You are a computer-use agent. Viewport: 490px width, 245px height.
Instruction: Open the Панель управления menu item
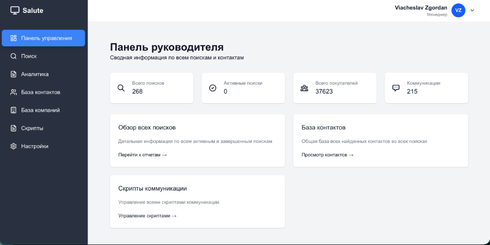tap(44, 38)
